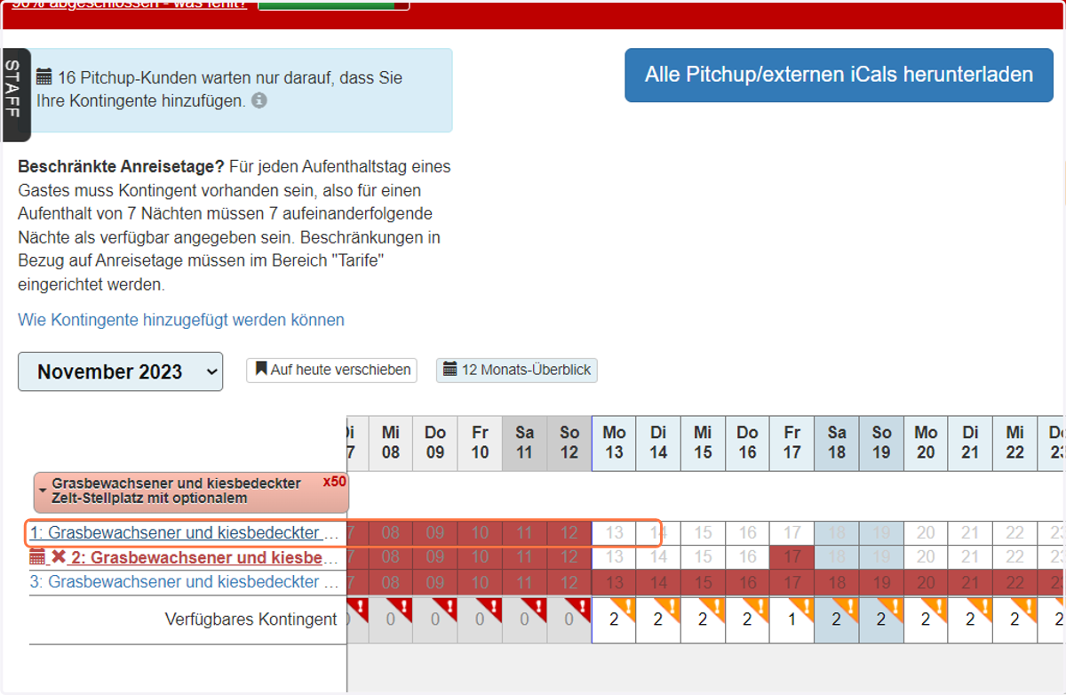Click red day 17 cell in pitch 2 row
1066x695 pixels.
[x=792, y=558]
